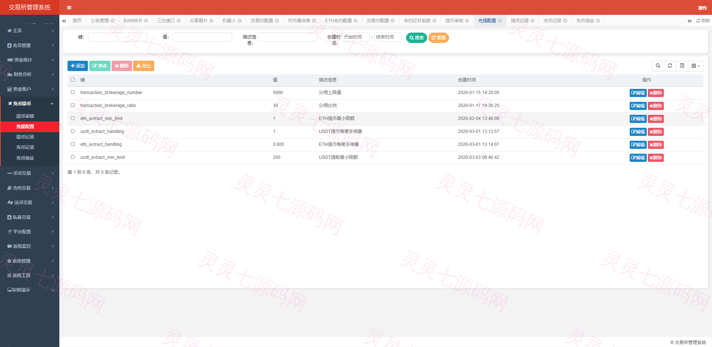Screen dimensions: 712x347
Task: Delete the usdt_extract_handling row
Action: pyautogui.click(x=656, y=132)
